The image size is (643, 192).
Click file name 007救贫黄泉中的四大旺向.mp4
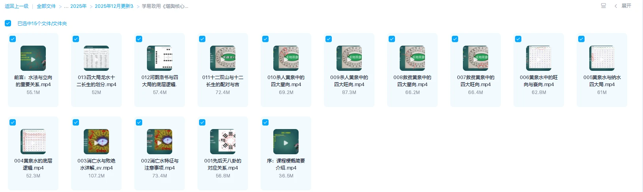click(476, 81)
